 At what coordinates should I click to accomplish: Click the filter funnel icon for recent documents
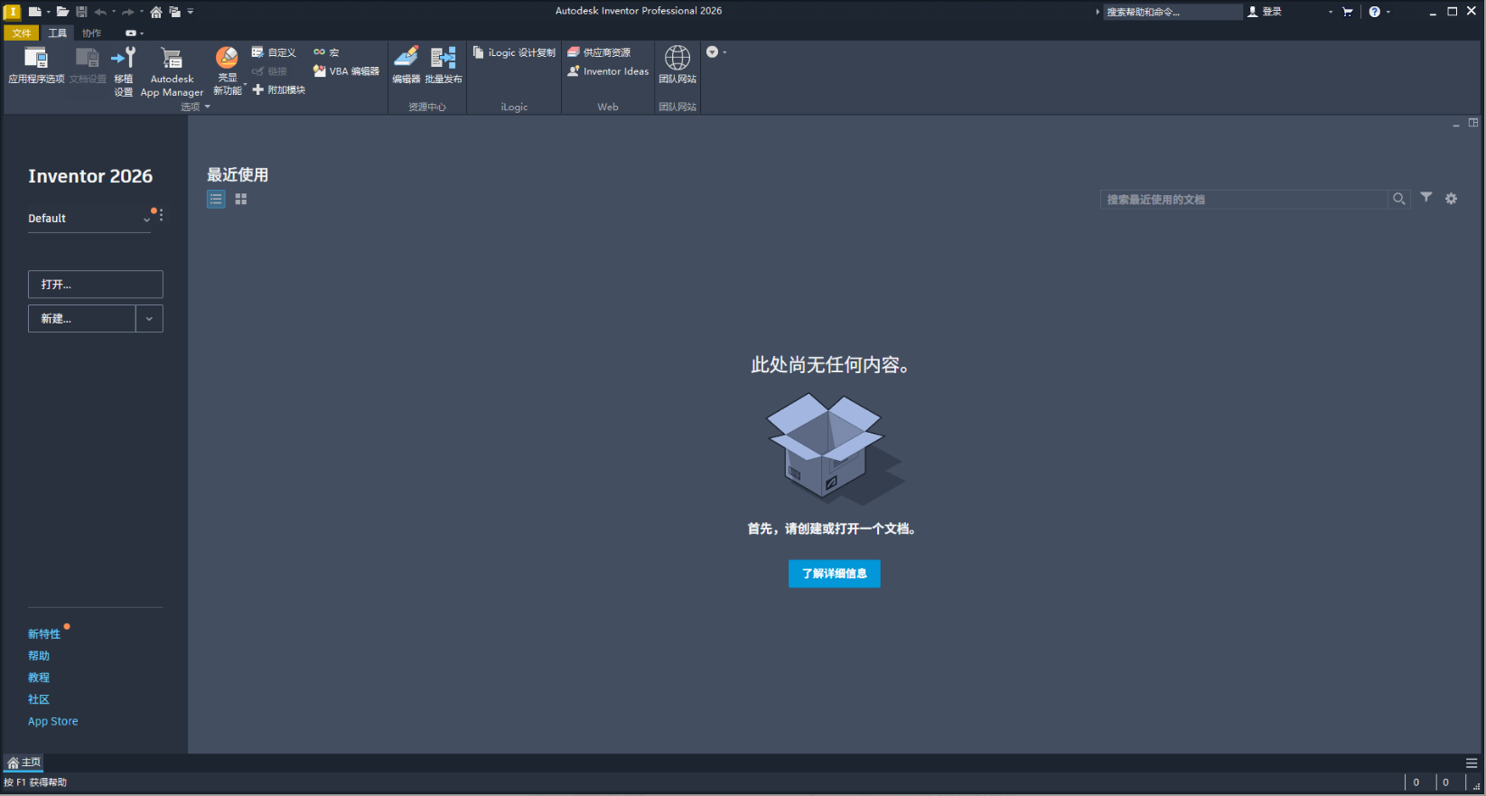coord(1426,198)
